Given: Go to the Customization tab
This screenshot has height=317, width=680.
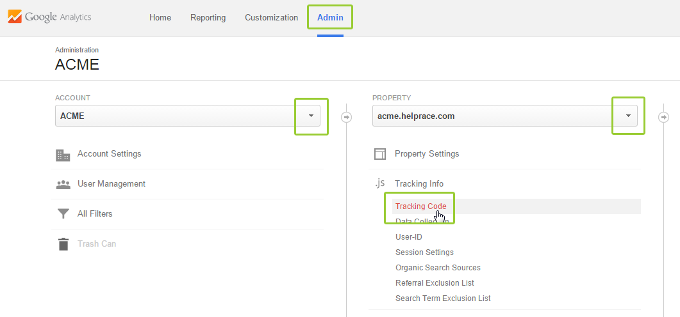Looking at the screenshot, I should point(271,18).
